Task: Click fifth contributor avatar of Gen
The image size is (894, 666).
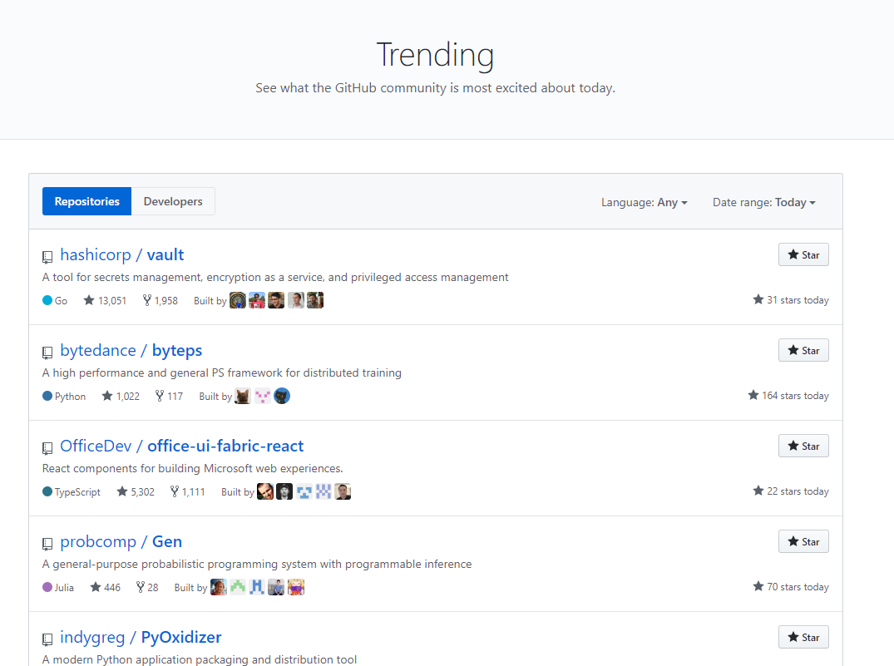Action: 296,587
